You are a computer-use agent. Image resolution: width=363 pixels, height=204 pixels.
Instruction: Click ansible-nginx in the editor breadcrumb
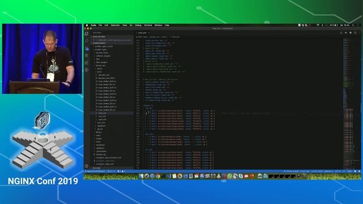(142, 37)
